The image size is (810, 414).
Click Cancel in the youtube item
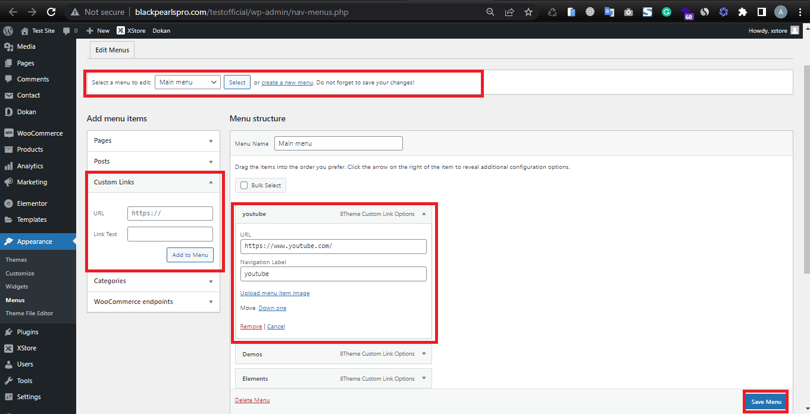point(276,327)
